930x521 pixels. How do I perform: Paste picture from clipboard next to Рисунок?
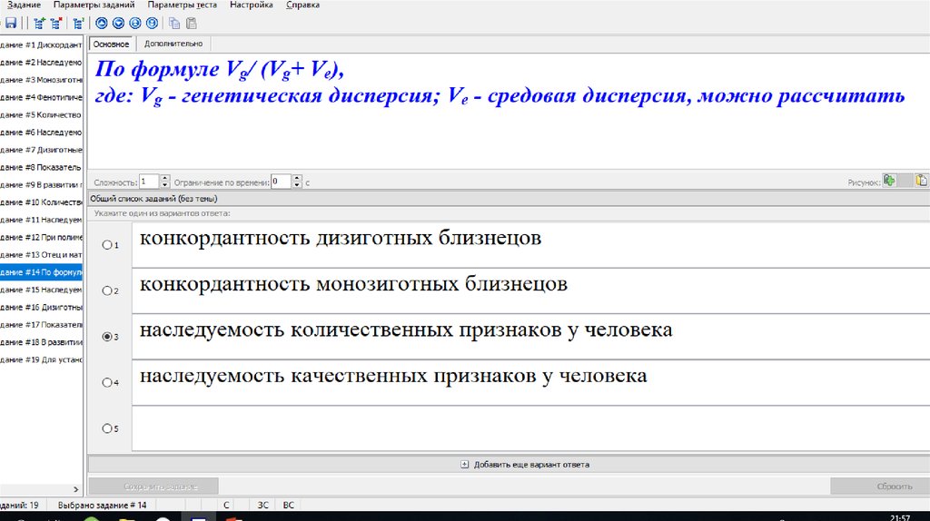point(921,181)
